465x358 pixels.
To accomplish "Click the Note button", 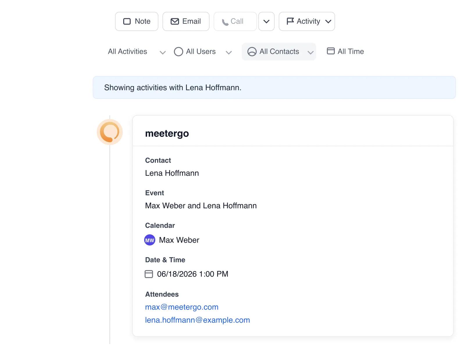I will [137, 21].
